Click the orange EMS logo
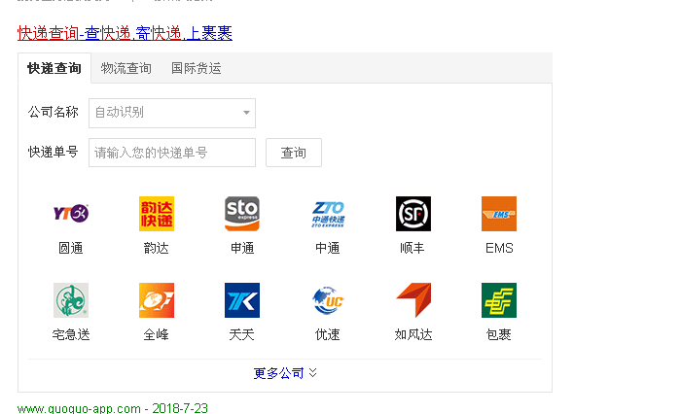 499,213
